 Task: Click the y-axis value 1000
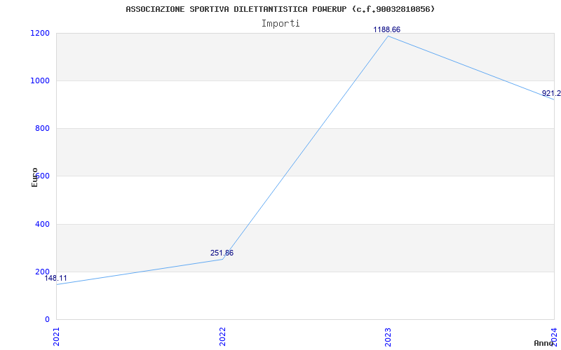coord(40,80)
